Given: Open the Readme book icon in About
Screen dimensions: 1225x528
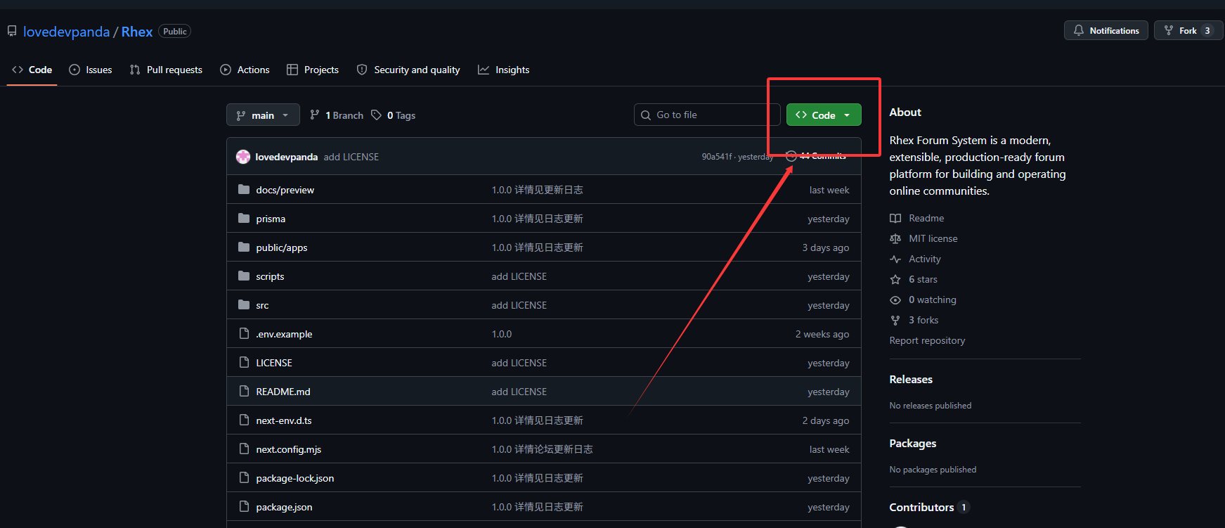Looking at the screenshot, I should [x=895, y=219].
